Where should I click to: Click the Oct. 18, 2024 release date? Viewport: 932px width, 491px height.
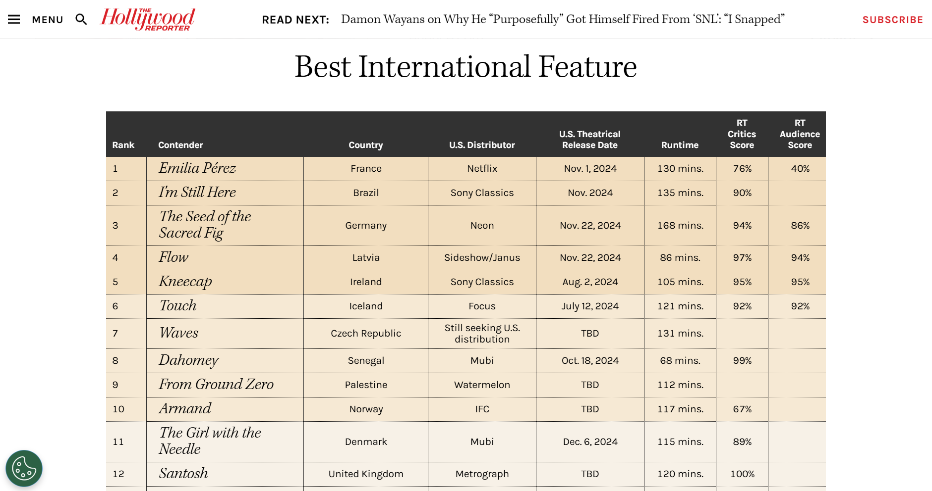click(x=590, y=361)
